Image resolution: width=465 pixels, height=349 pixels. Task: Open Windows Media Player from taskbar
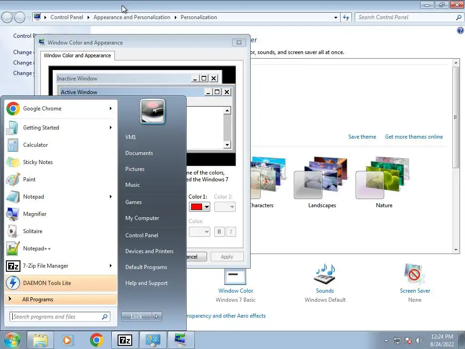tap(67, 340)
